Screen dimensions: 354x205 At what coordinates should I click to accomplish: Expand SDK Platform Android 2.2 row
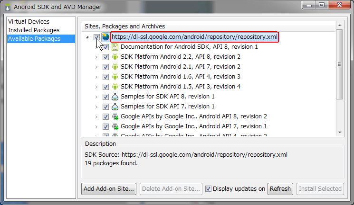pos(96,57)
